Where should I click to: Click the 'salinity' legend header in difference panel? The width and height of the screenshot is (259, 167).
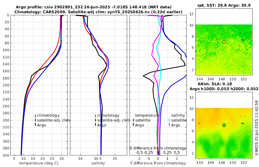178,115
